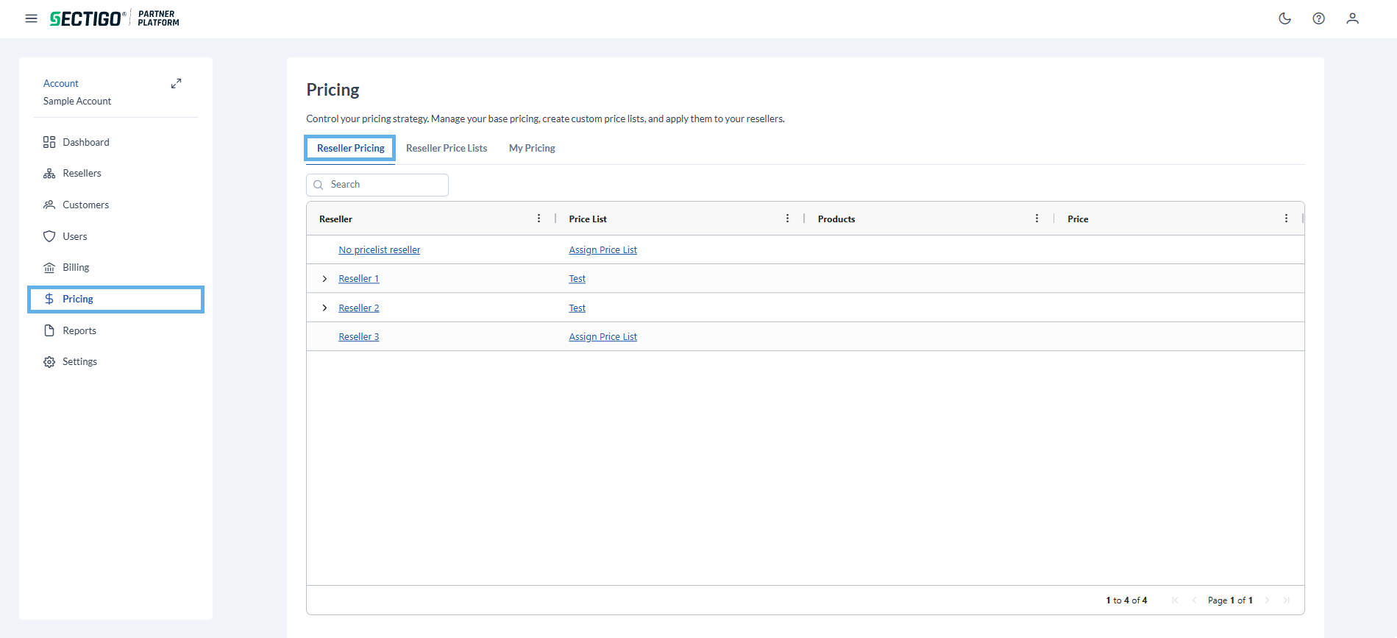The image size is (1397, 638).
Task: Click Sample Account name
Action: [x=77, y=102]
